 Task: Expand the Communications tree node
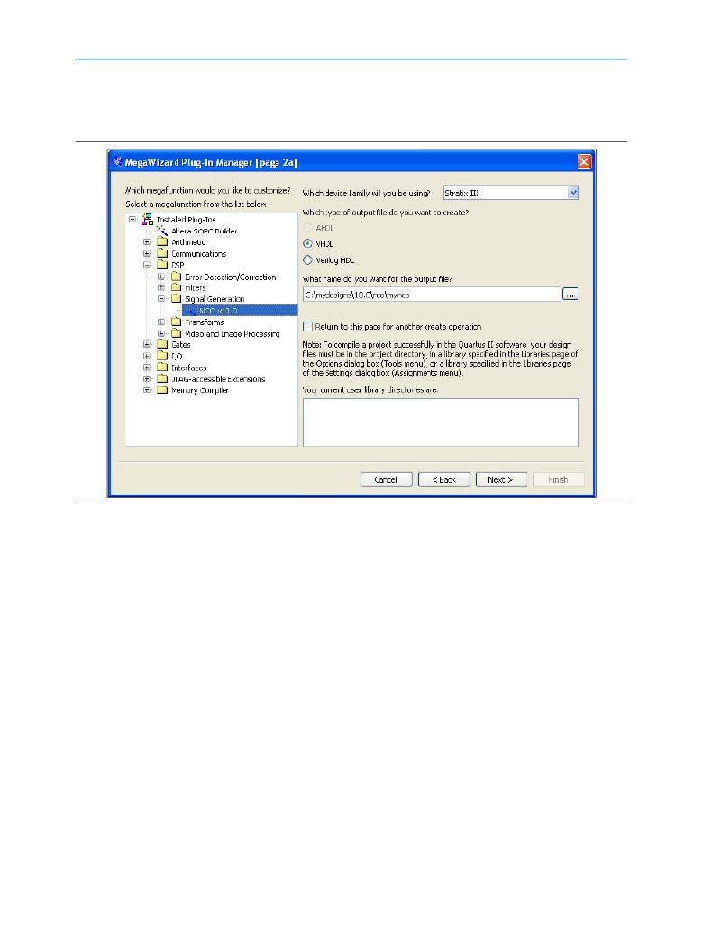pos(147,253)
